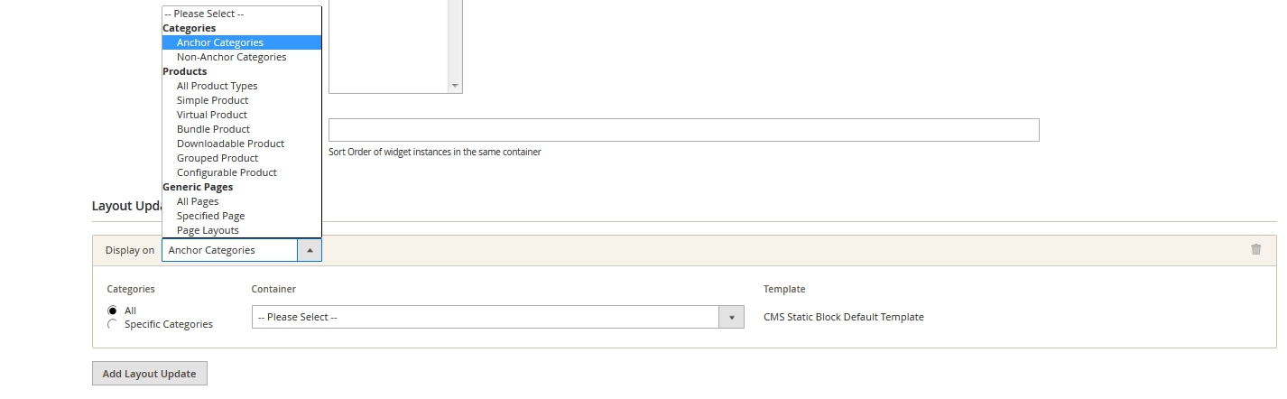Collapse the Display on dropdown arrow

310,250
